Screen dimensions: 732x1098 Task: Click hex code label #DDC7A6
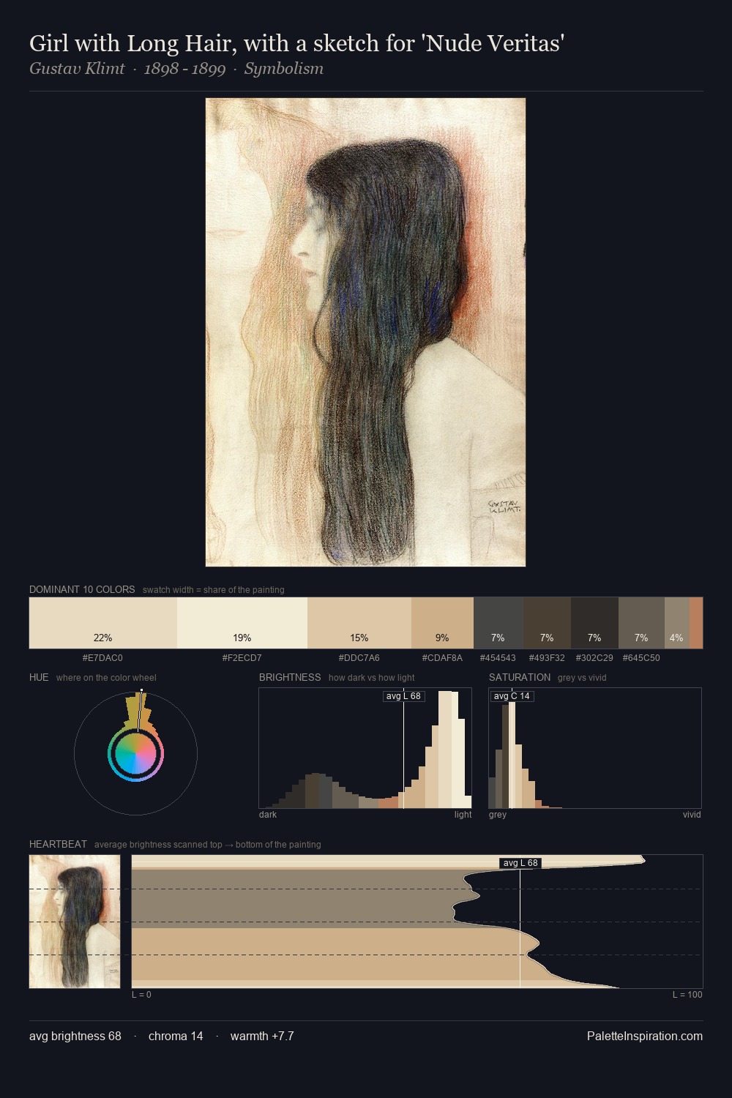point(359,658)
